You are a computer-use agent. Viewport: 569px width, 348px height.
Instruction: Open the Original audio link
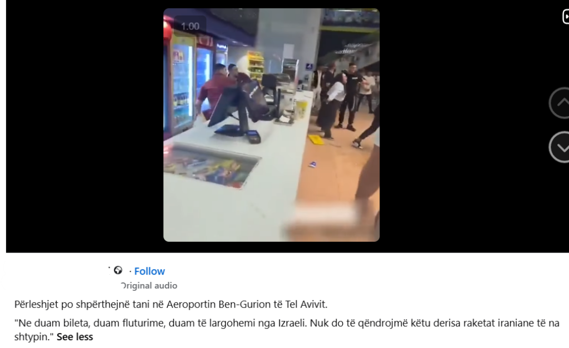click(x=149, y=286)
